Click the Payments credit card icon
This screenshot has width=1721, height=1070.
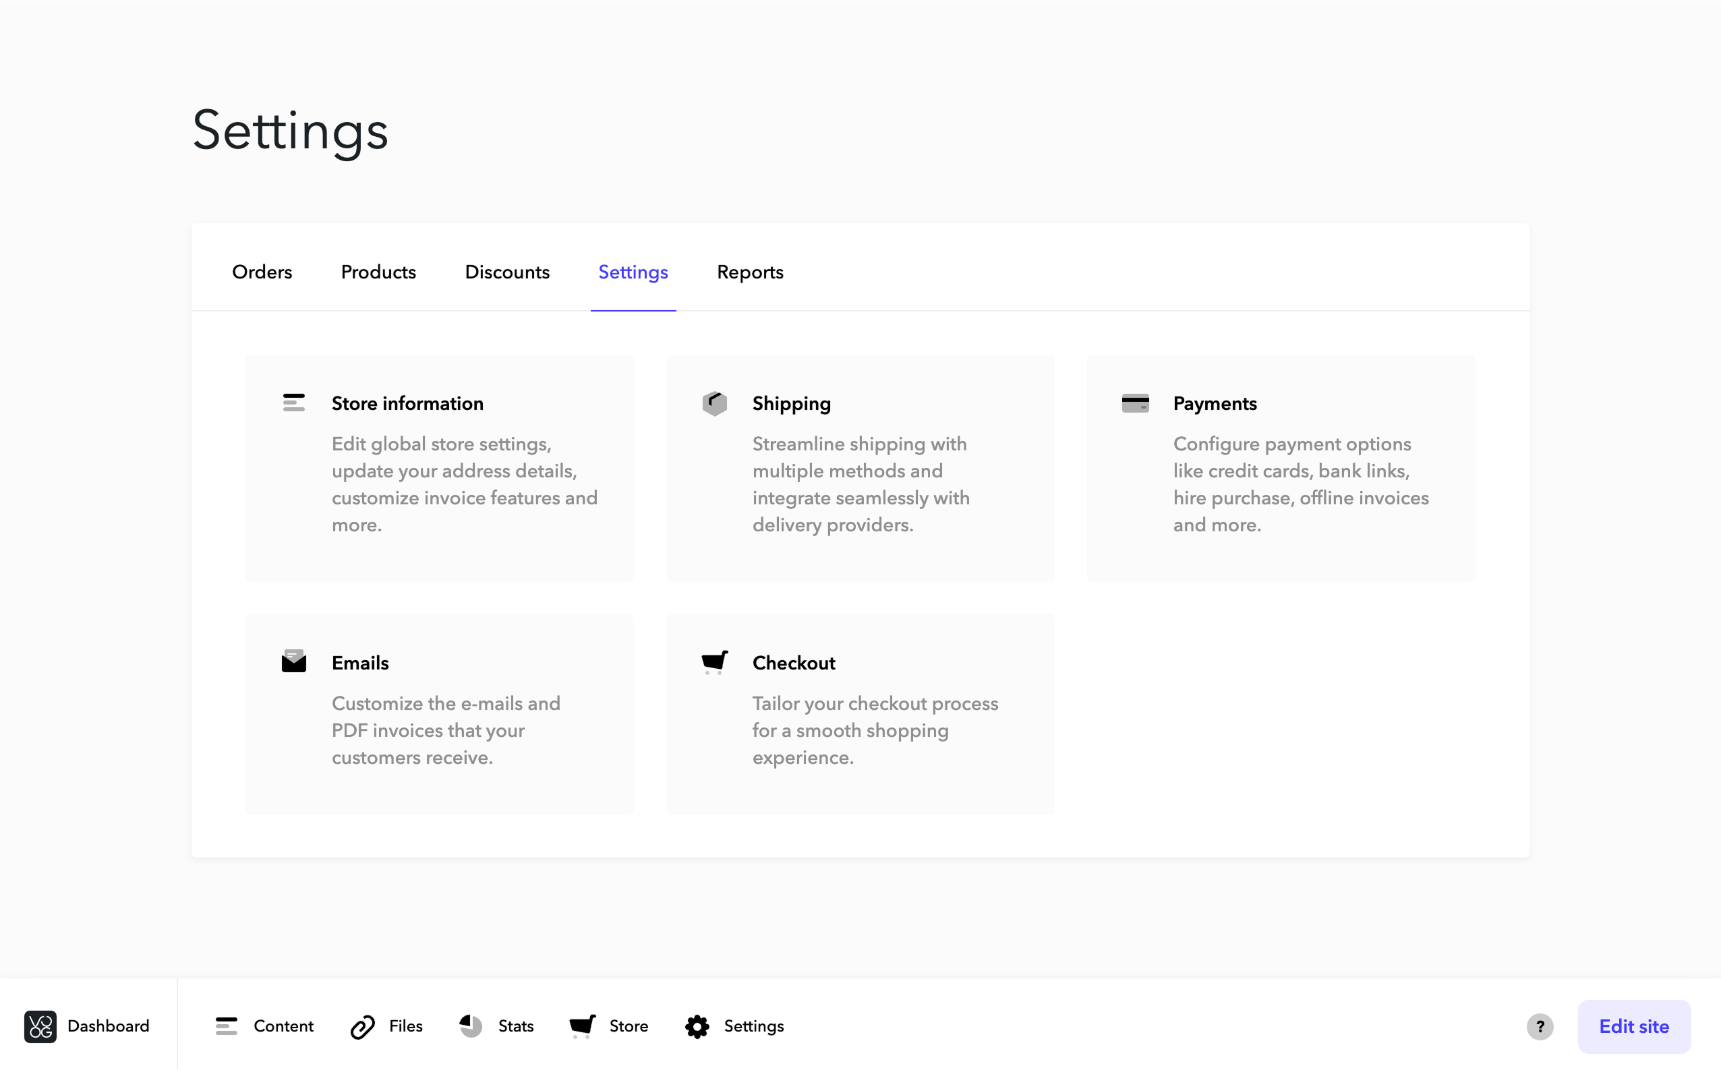[x=1135, y=403]
